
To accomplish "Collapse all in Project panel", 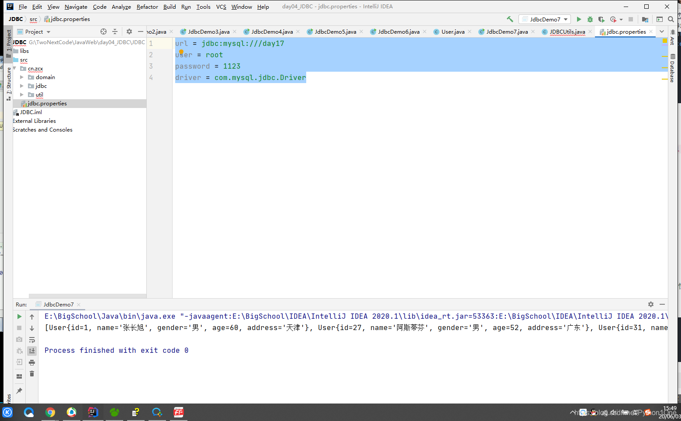I will click(x=115, y=31).
